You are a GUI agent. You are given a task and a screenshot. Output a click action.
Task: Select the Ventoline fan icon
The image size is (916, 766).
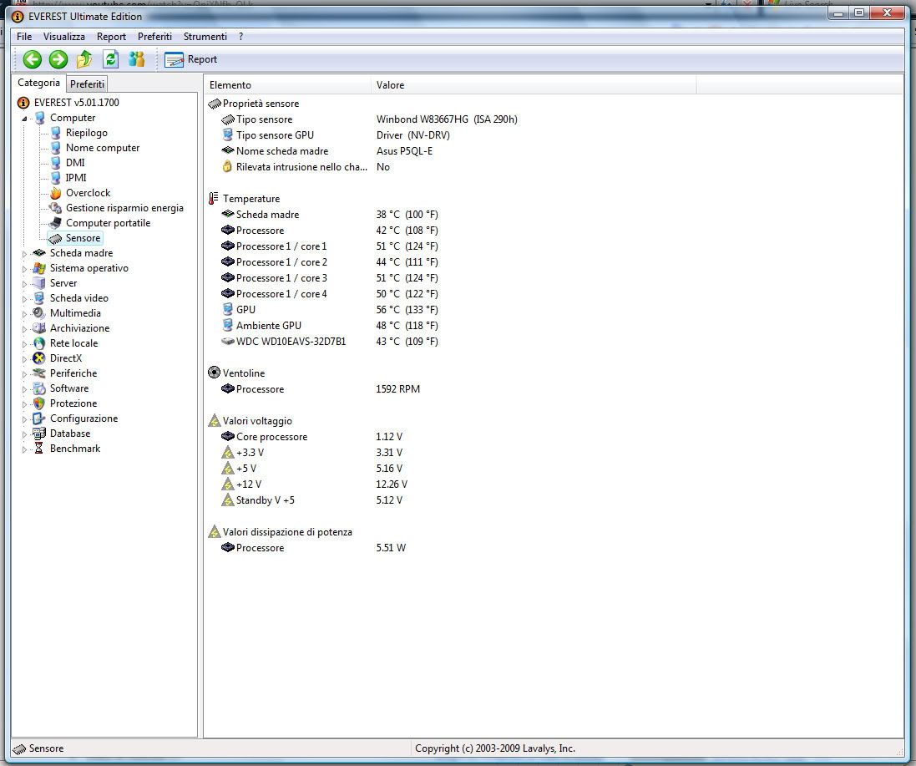coord(215,373)
